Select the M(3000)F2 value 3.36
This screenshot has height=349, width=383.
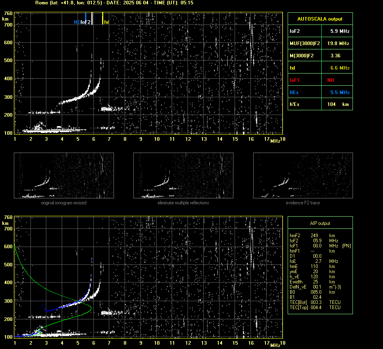pos(336,56)
